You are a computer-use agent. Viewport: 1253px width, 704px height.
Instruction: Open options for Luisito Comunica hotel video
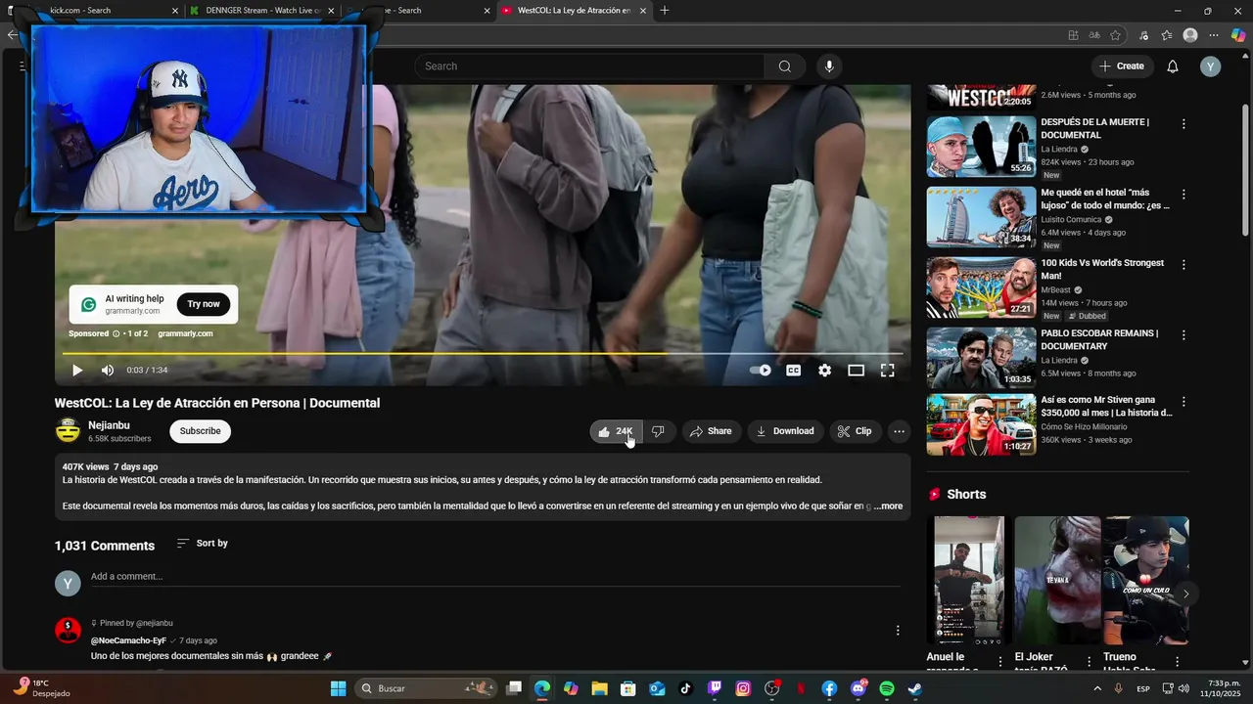pos(1183,195)
